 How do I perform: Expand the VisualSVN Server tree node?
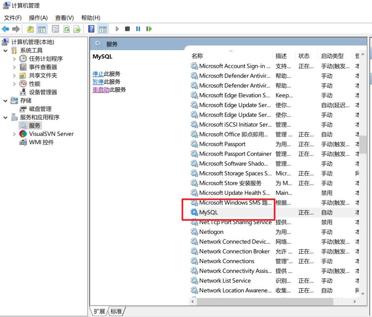[15, 134]
